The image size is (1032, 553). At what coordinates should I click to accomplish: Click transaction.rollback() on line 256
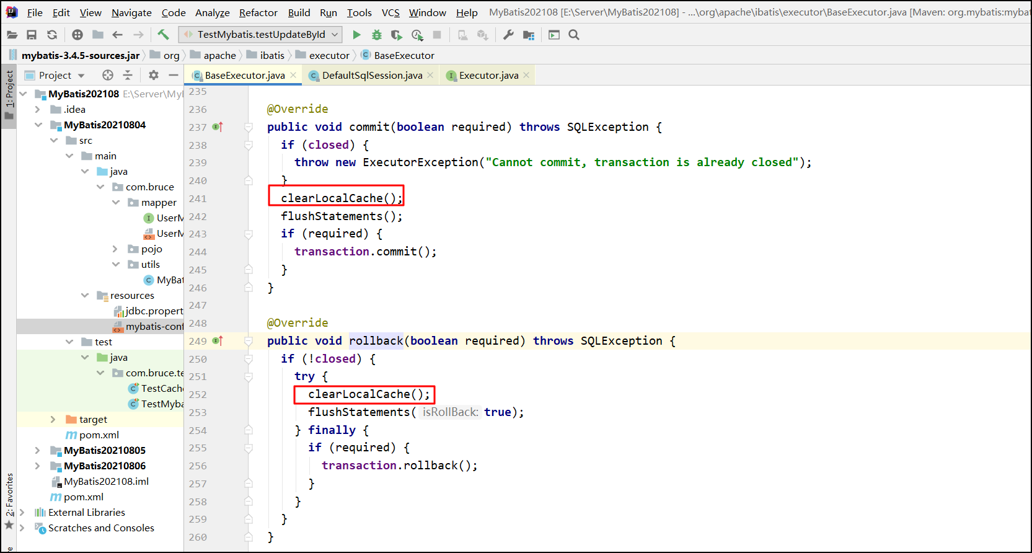[400, 466]
